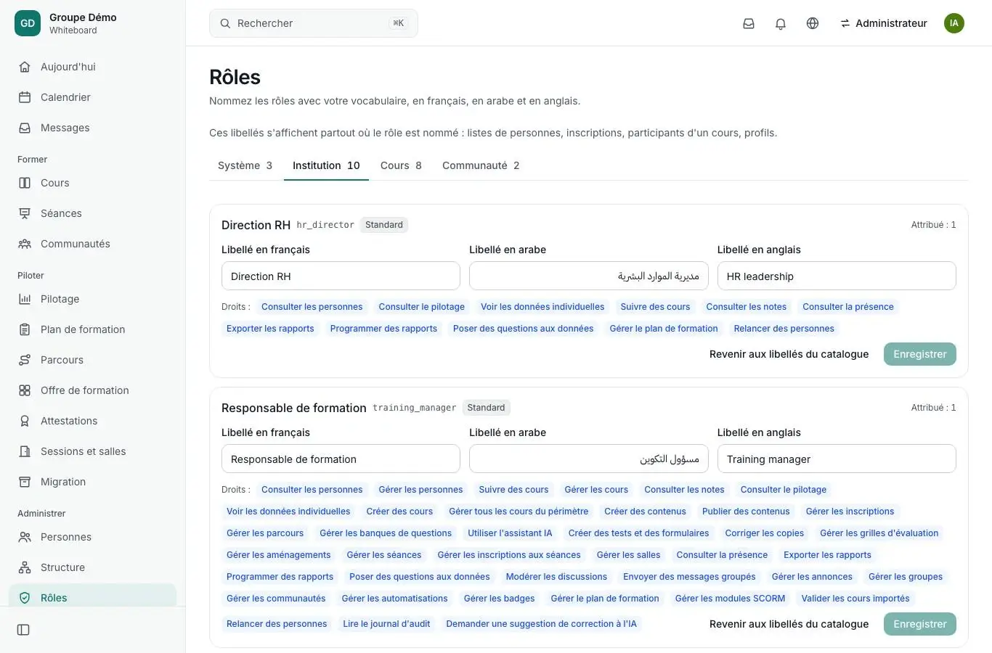Collapse the sidebar with the panel icon
Viewport: 992px width, 653px height.
pos(23,630)
